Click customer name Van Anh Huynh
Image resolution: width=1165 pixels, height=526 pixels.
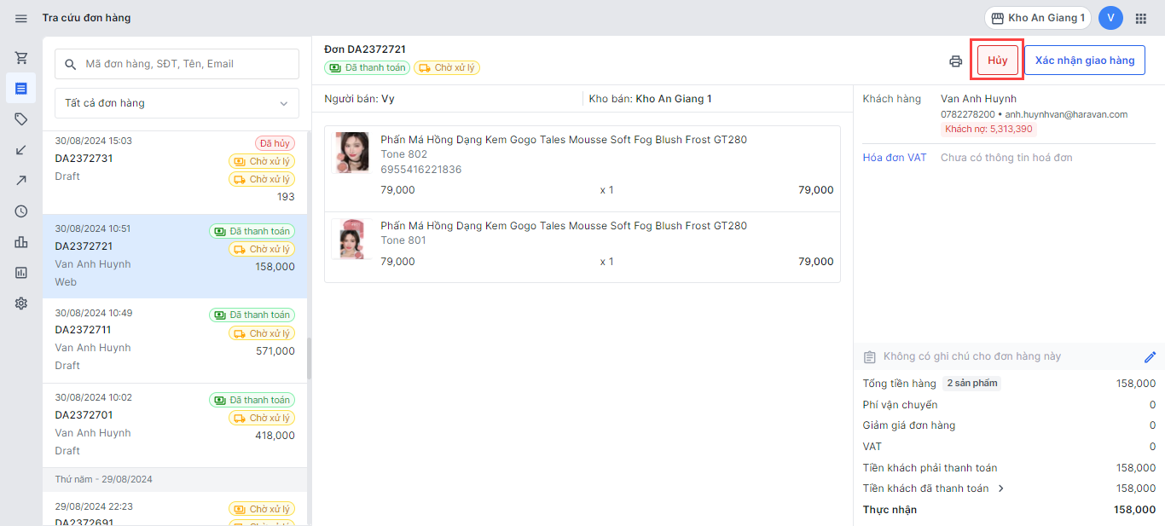pos(978,99)
